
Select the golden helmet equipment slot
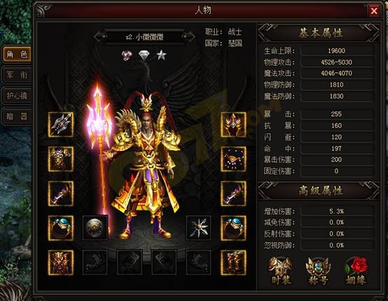click(x=233, y=124)
